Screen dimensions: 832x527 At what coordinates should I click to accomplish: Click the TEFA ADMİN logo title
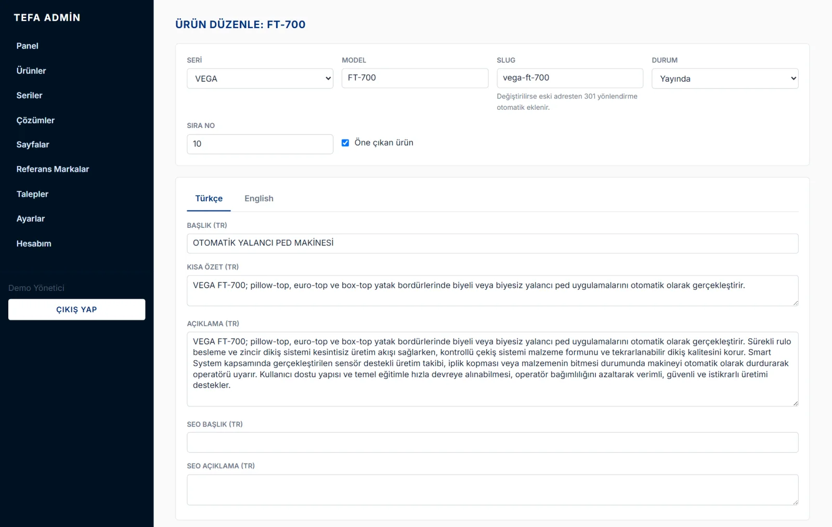point(47,18)
